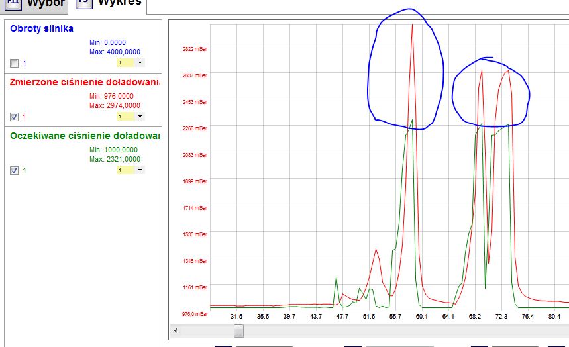Uncheck the Zmierzone ciśnienie doładowania checkbox

15,117
